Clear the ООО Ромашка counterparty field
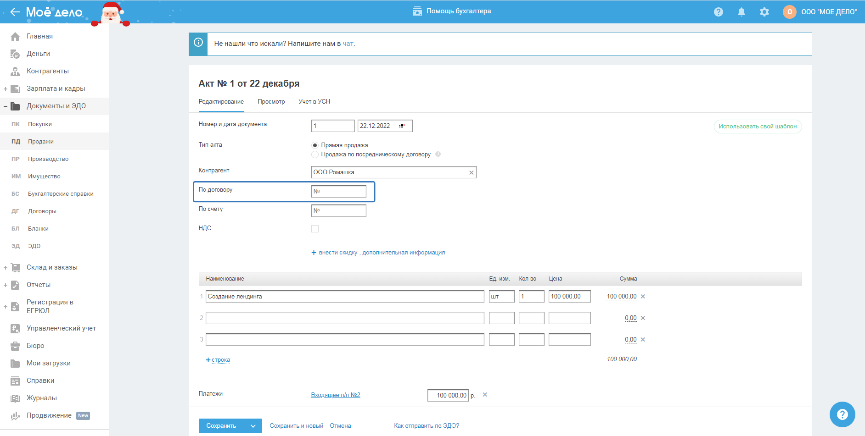865x436 pixels. 471,172
